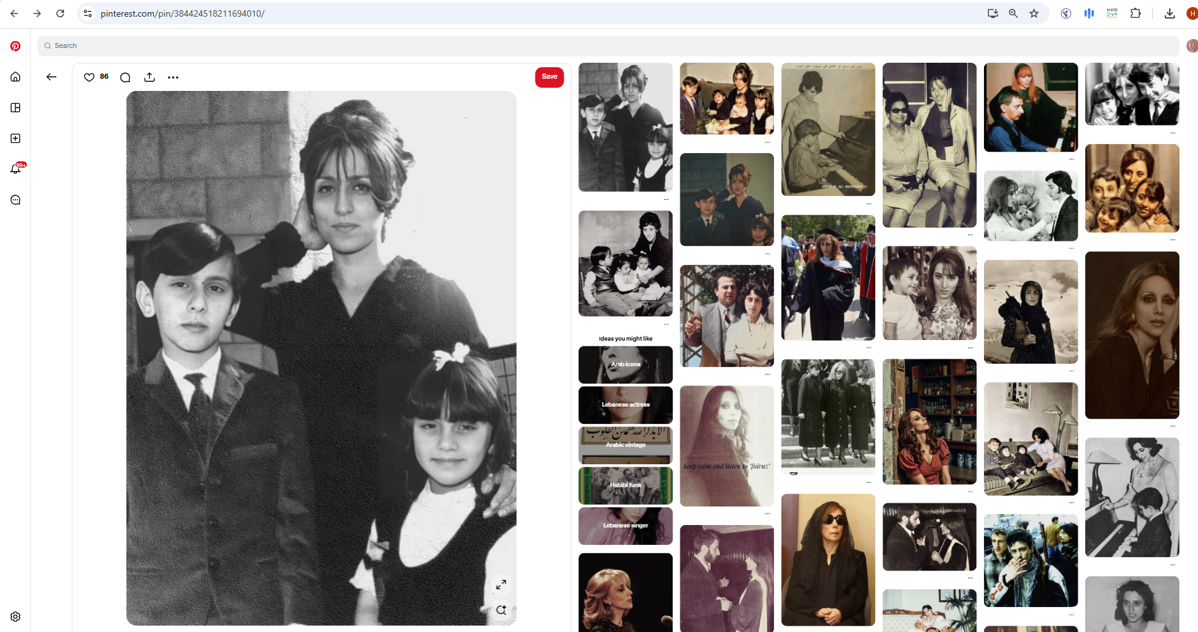This screenshot has height=632, width=1198.
Task: Open your Pinterest messages
Action: click(x=15, y=200)
